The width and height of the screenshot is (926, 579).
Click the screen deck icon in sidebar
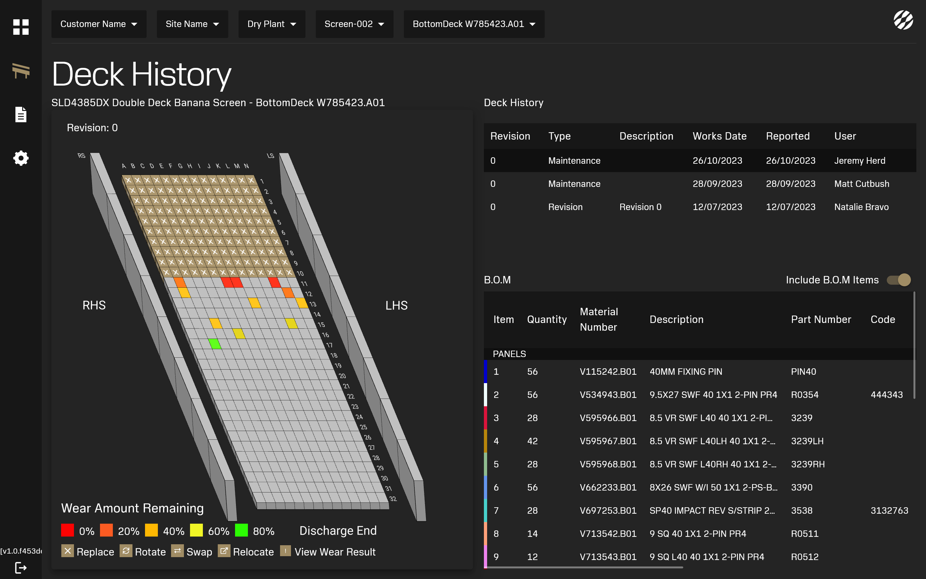pos(21,71)
